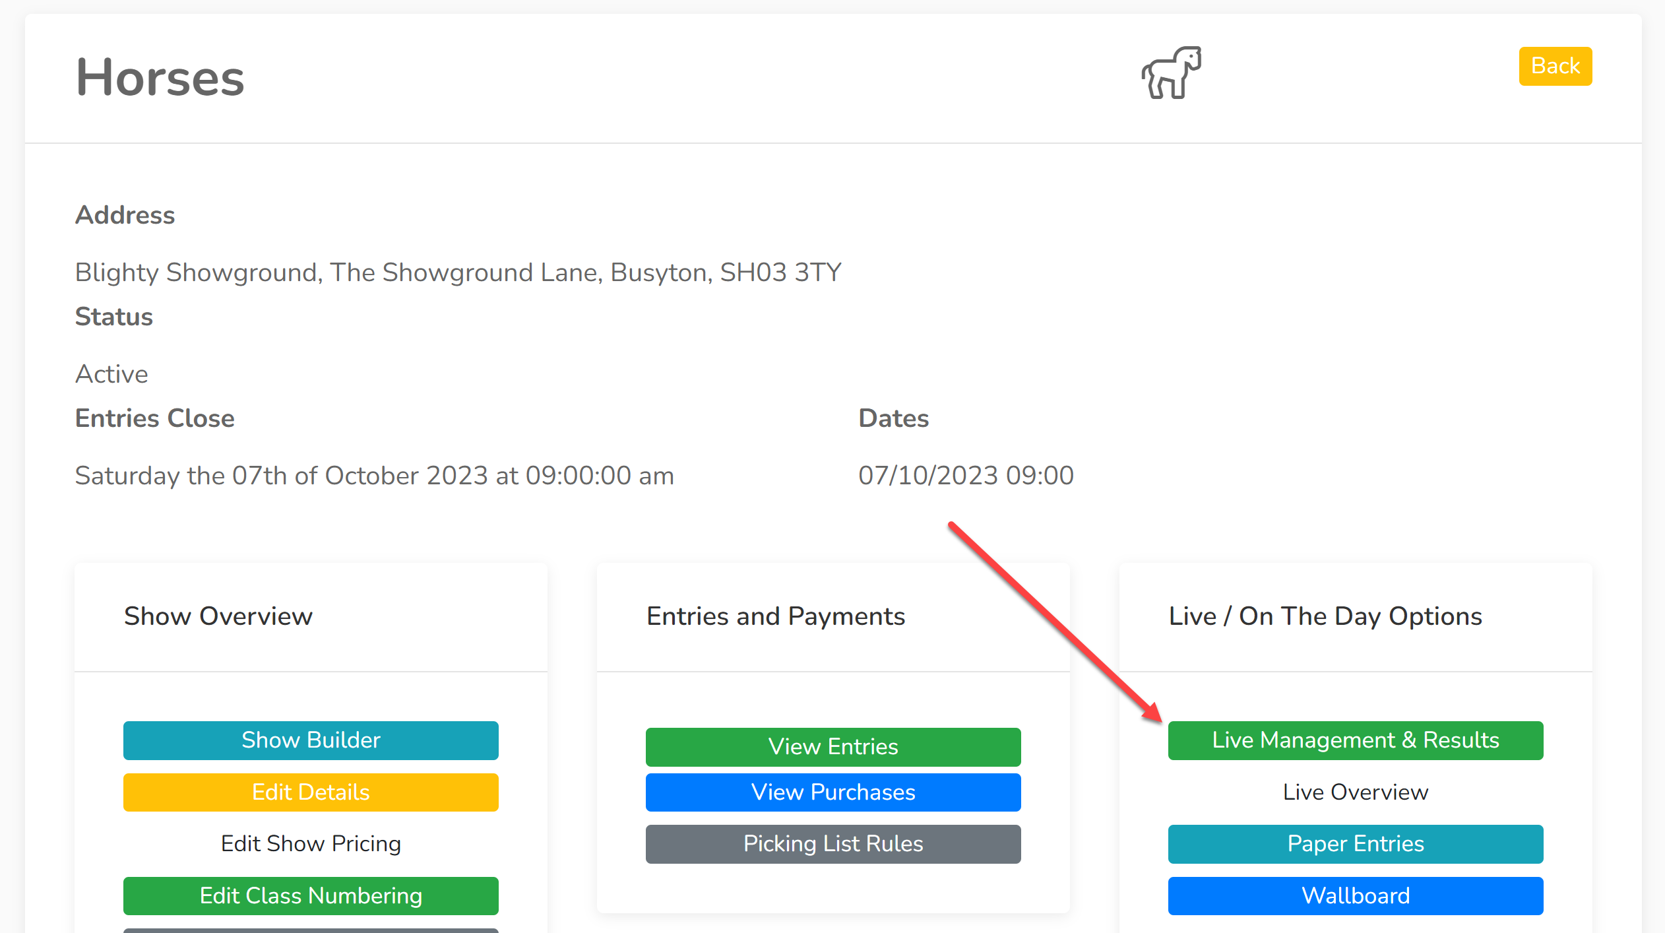Click the Paper Entries button
Viewport: 1665px width, 933px height.
1356,844
